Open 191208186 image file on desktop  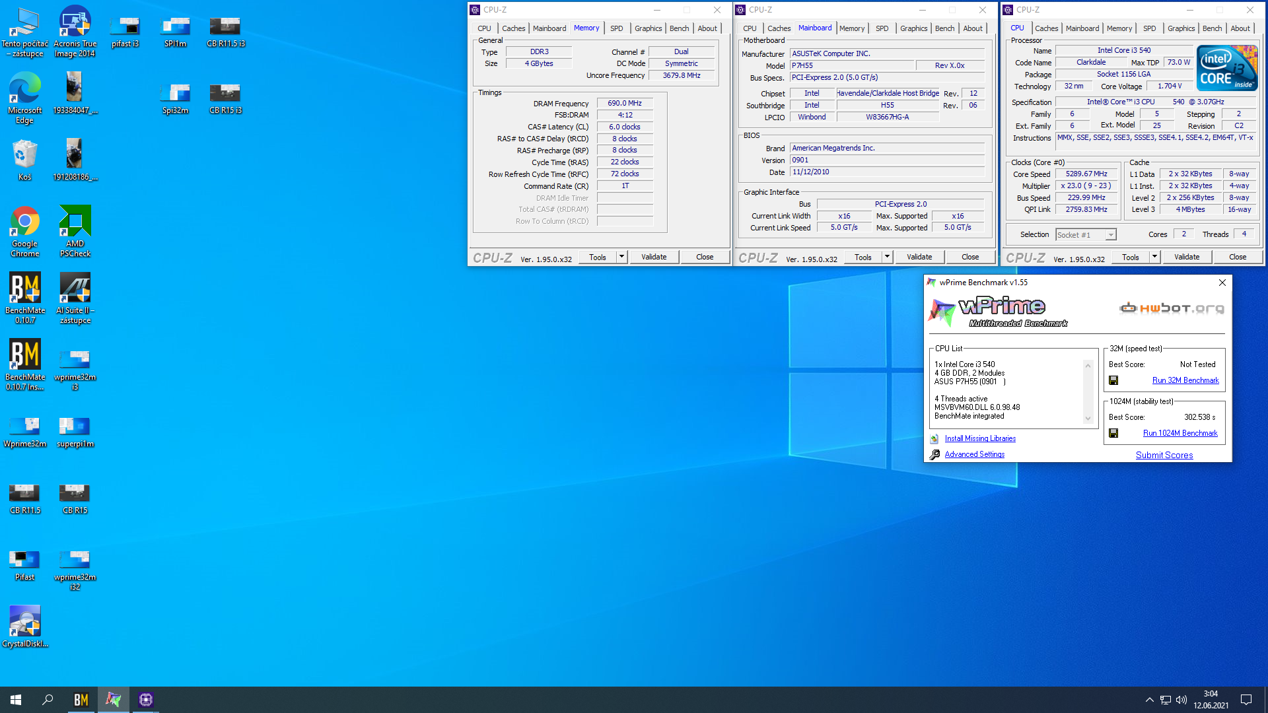(75, 159)
